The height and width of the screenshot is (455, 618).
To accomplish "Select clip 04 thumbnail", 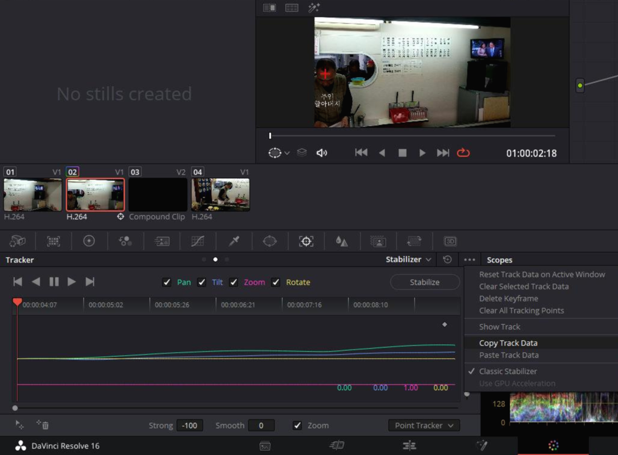I will click(x=220, y=195).
